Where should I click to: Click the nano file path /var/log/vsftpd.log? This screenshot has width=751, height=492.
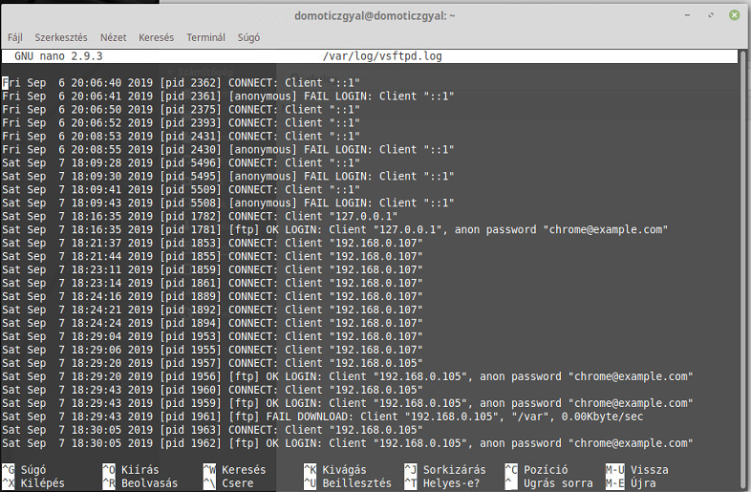tap(382, 56)
